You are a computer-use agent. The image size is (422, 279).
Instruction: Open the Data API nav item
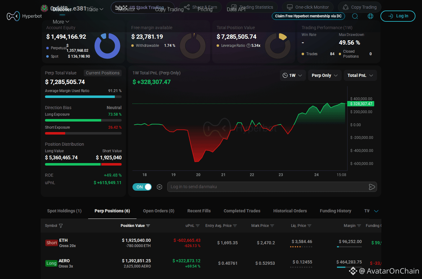(x=236, y=9)
